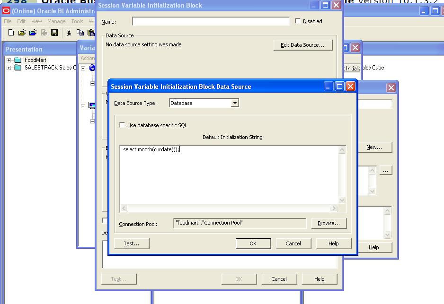Click the Edit Data Source button

[302, 45]
